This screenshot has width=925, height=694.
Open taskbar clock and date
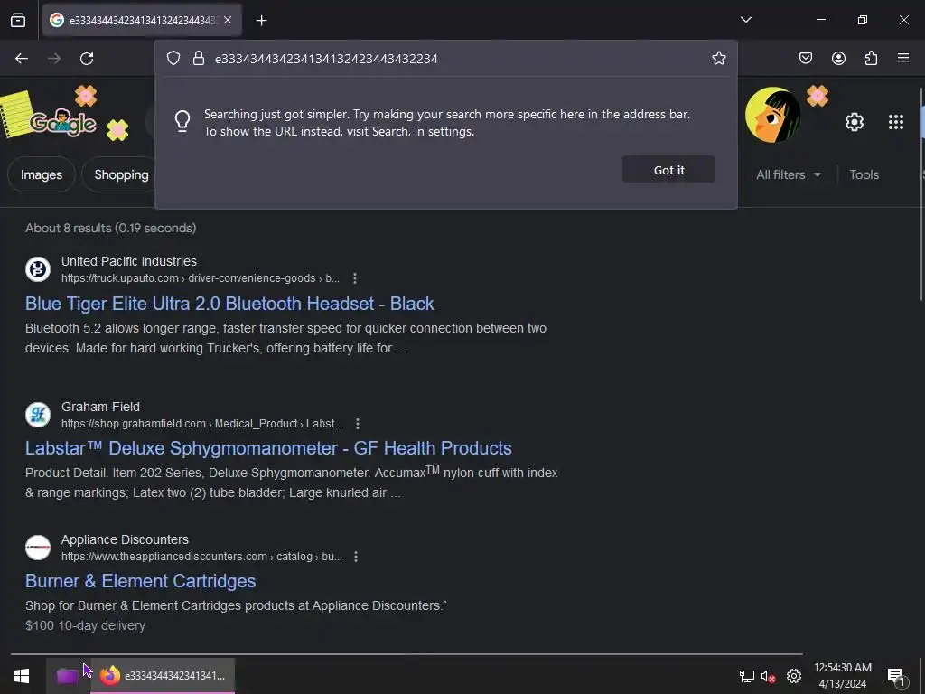pos(843,676)
